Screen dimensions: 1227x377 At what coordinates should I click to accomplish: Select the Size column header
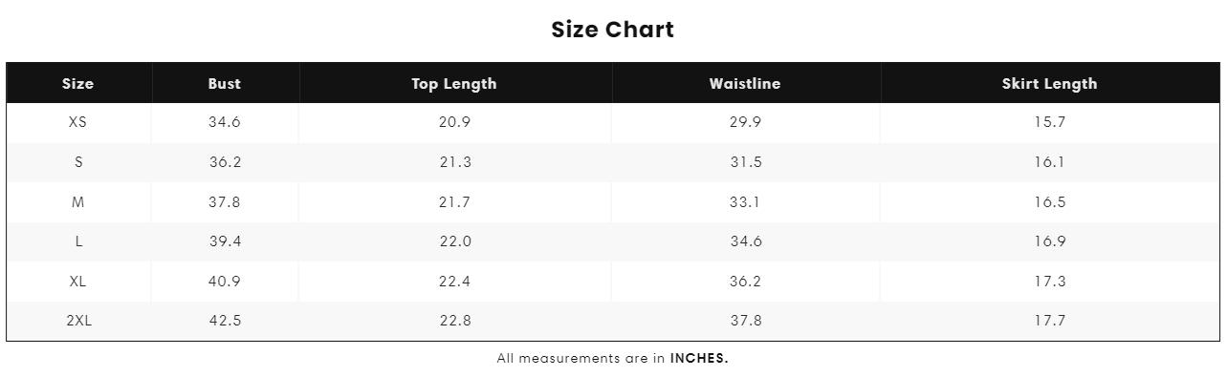coord(78,83)
